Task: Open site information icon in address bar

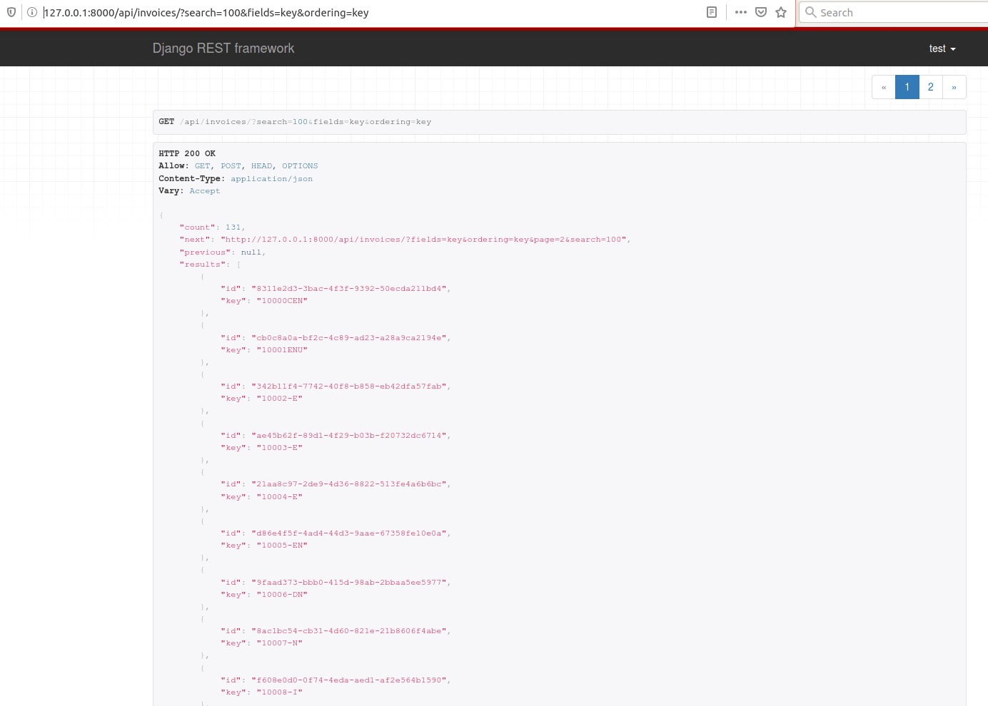Action: [31, 12]
